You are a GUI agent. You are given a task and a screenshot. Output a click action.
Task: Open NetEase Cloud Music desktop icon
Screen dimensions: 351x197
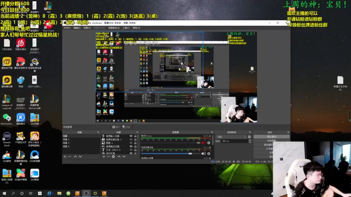pos(21,45)
